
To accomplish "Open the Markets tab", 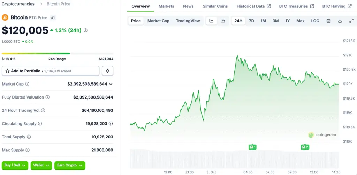I will pos(166,6).
